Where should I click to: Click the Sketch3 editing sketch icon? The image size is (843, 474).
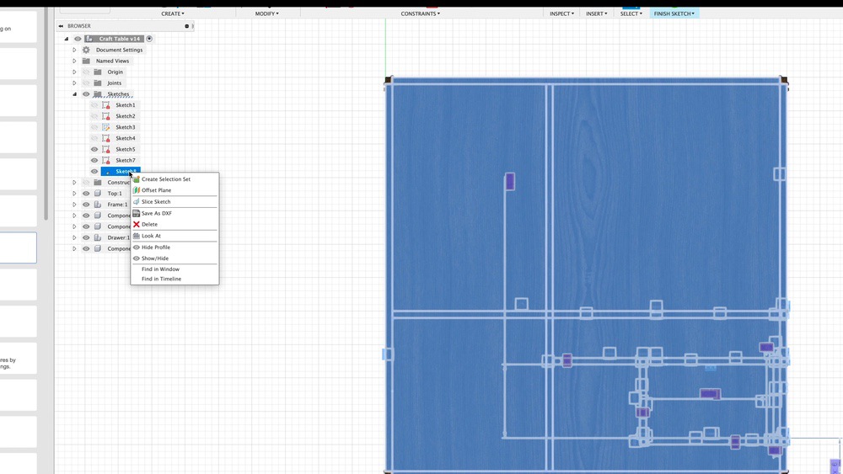(x=106, y=127)
